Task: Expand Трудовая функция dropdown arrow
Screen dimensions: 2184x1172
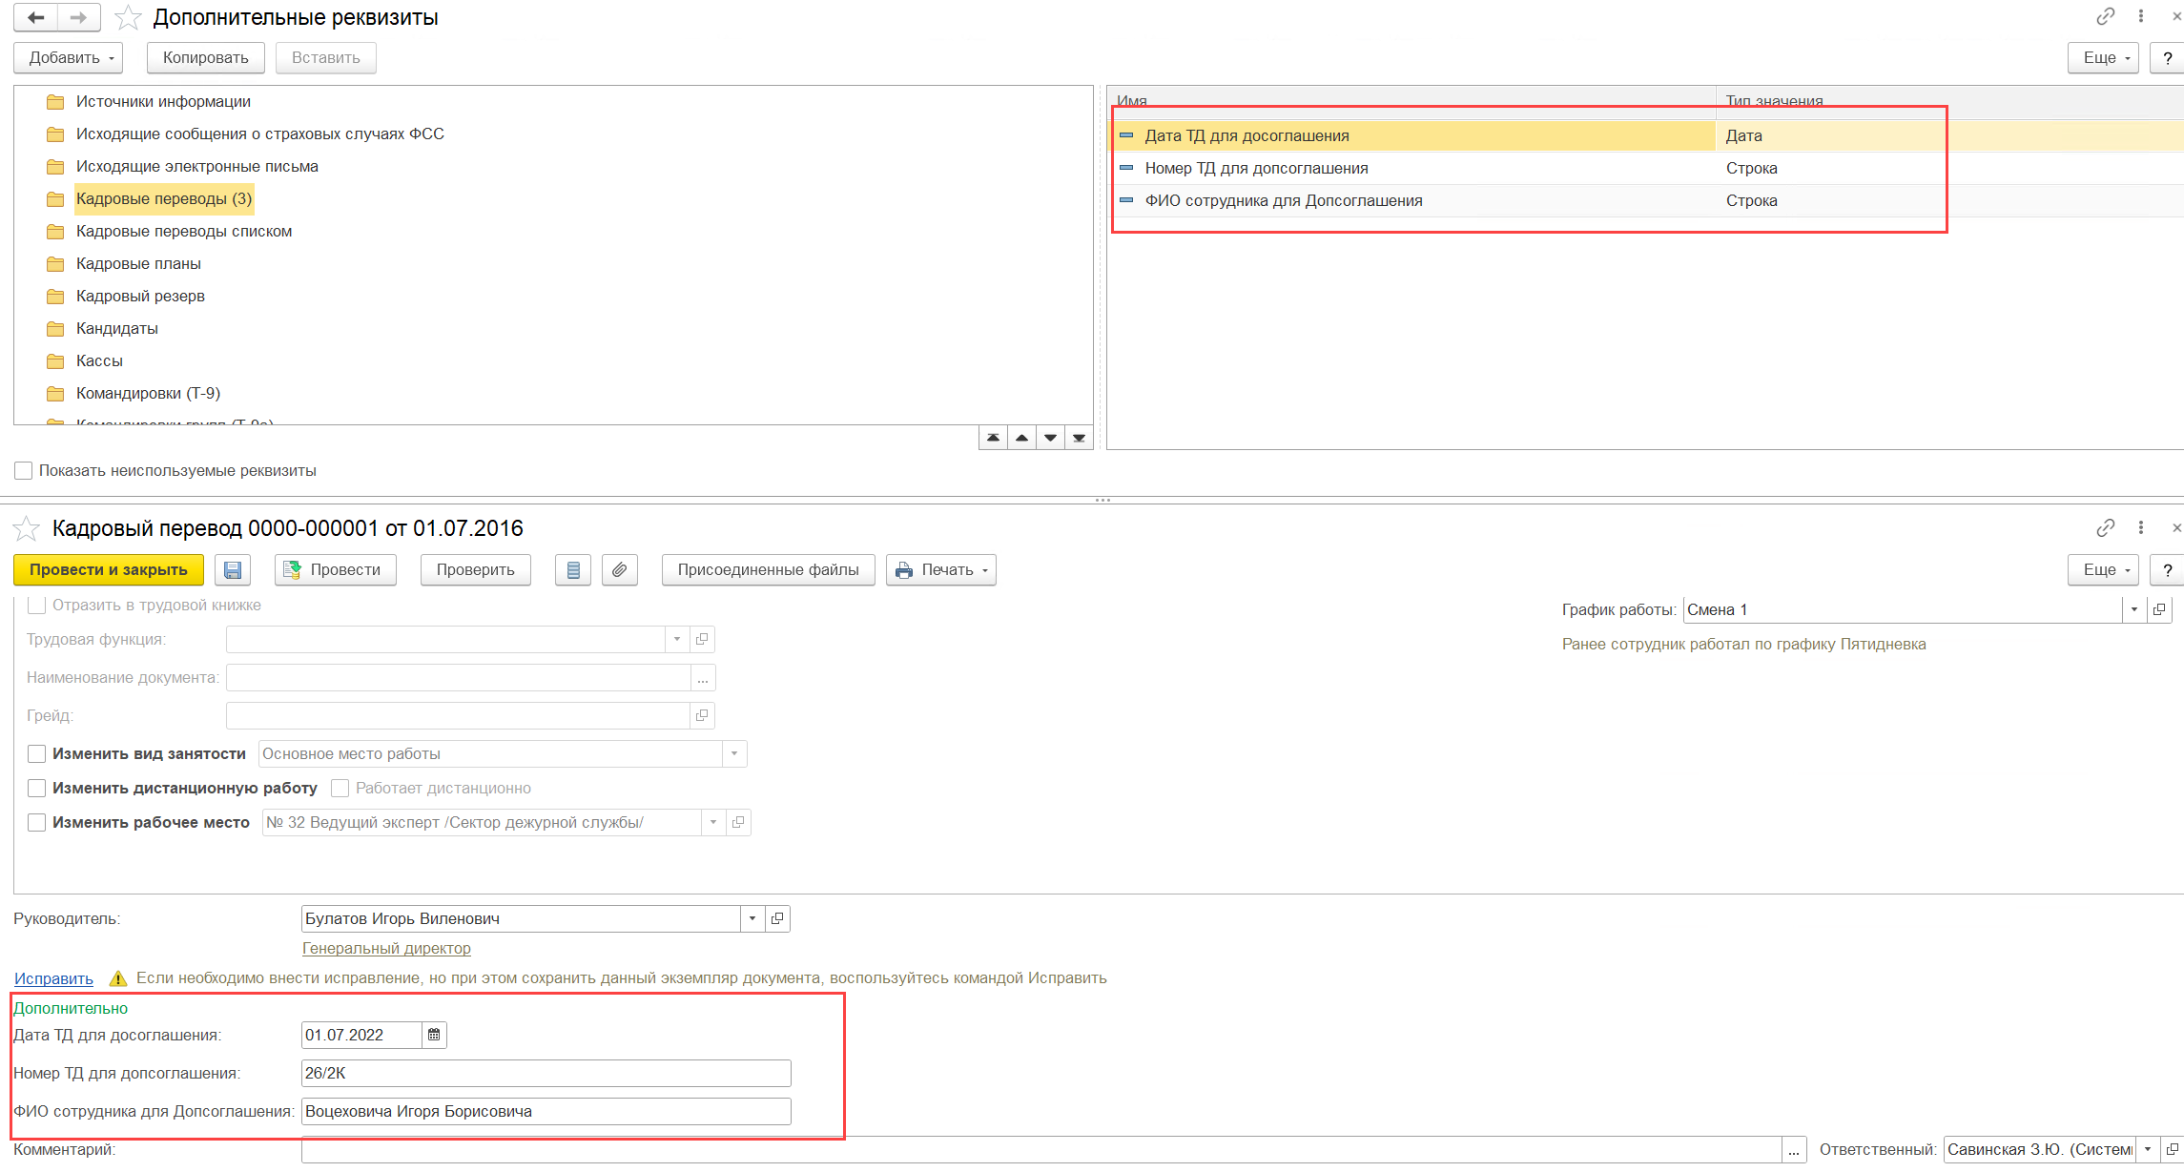Action: (677, 639)
